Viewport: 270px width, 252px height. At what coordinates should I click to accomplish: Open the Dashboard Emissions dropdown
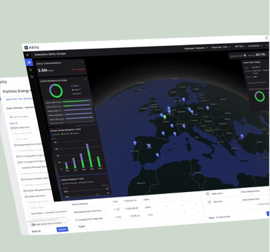click(x=196, y=48)
